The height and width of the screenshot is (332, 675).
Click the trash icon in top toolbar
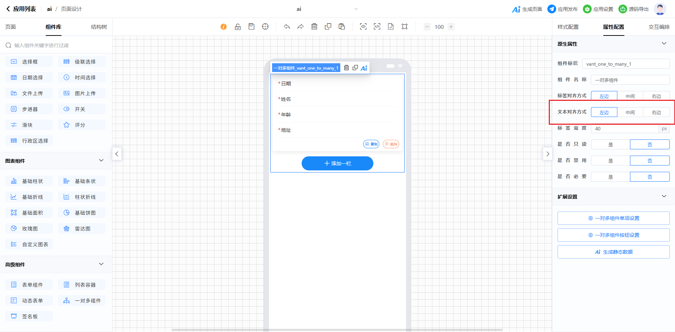[314, 27]
